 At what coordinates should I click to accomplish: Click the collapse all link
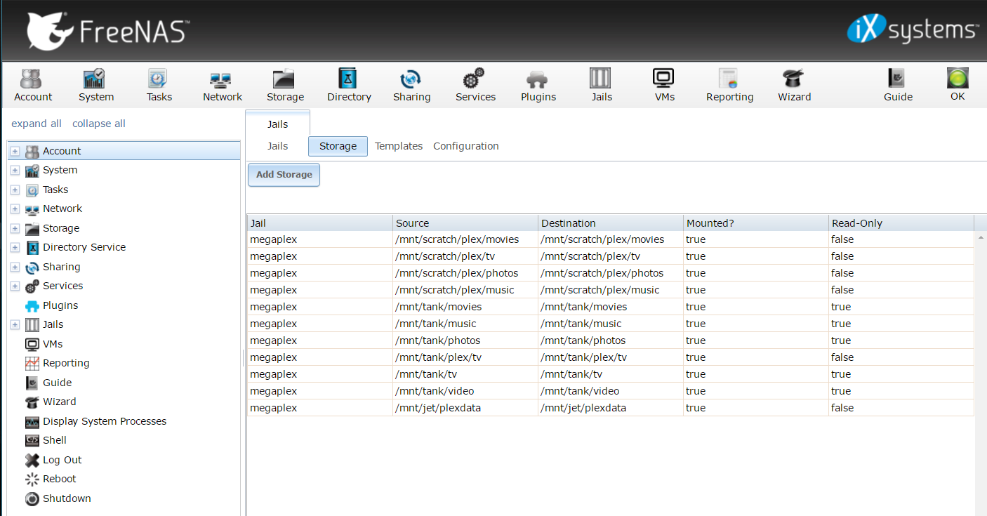(x=99, y=124)
